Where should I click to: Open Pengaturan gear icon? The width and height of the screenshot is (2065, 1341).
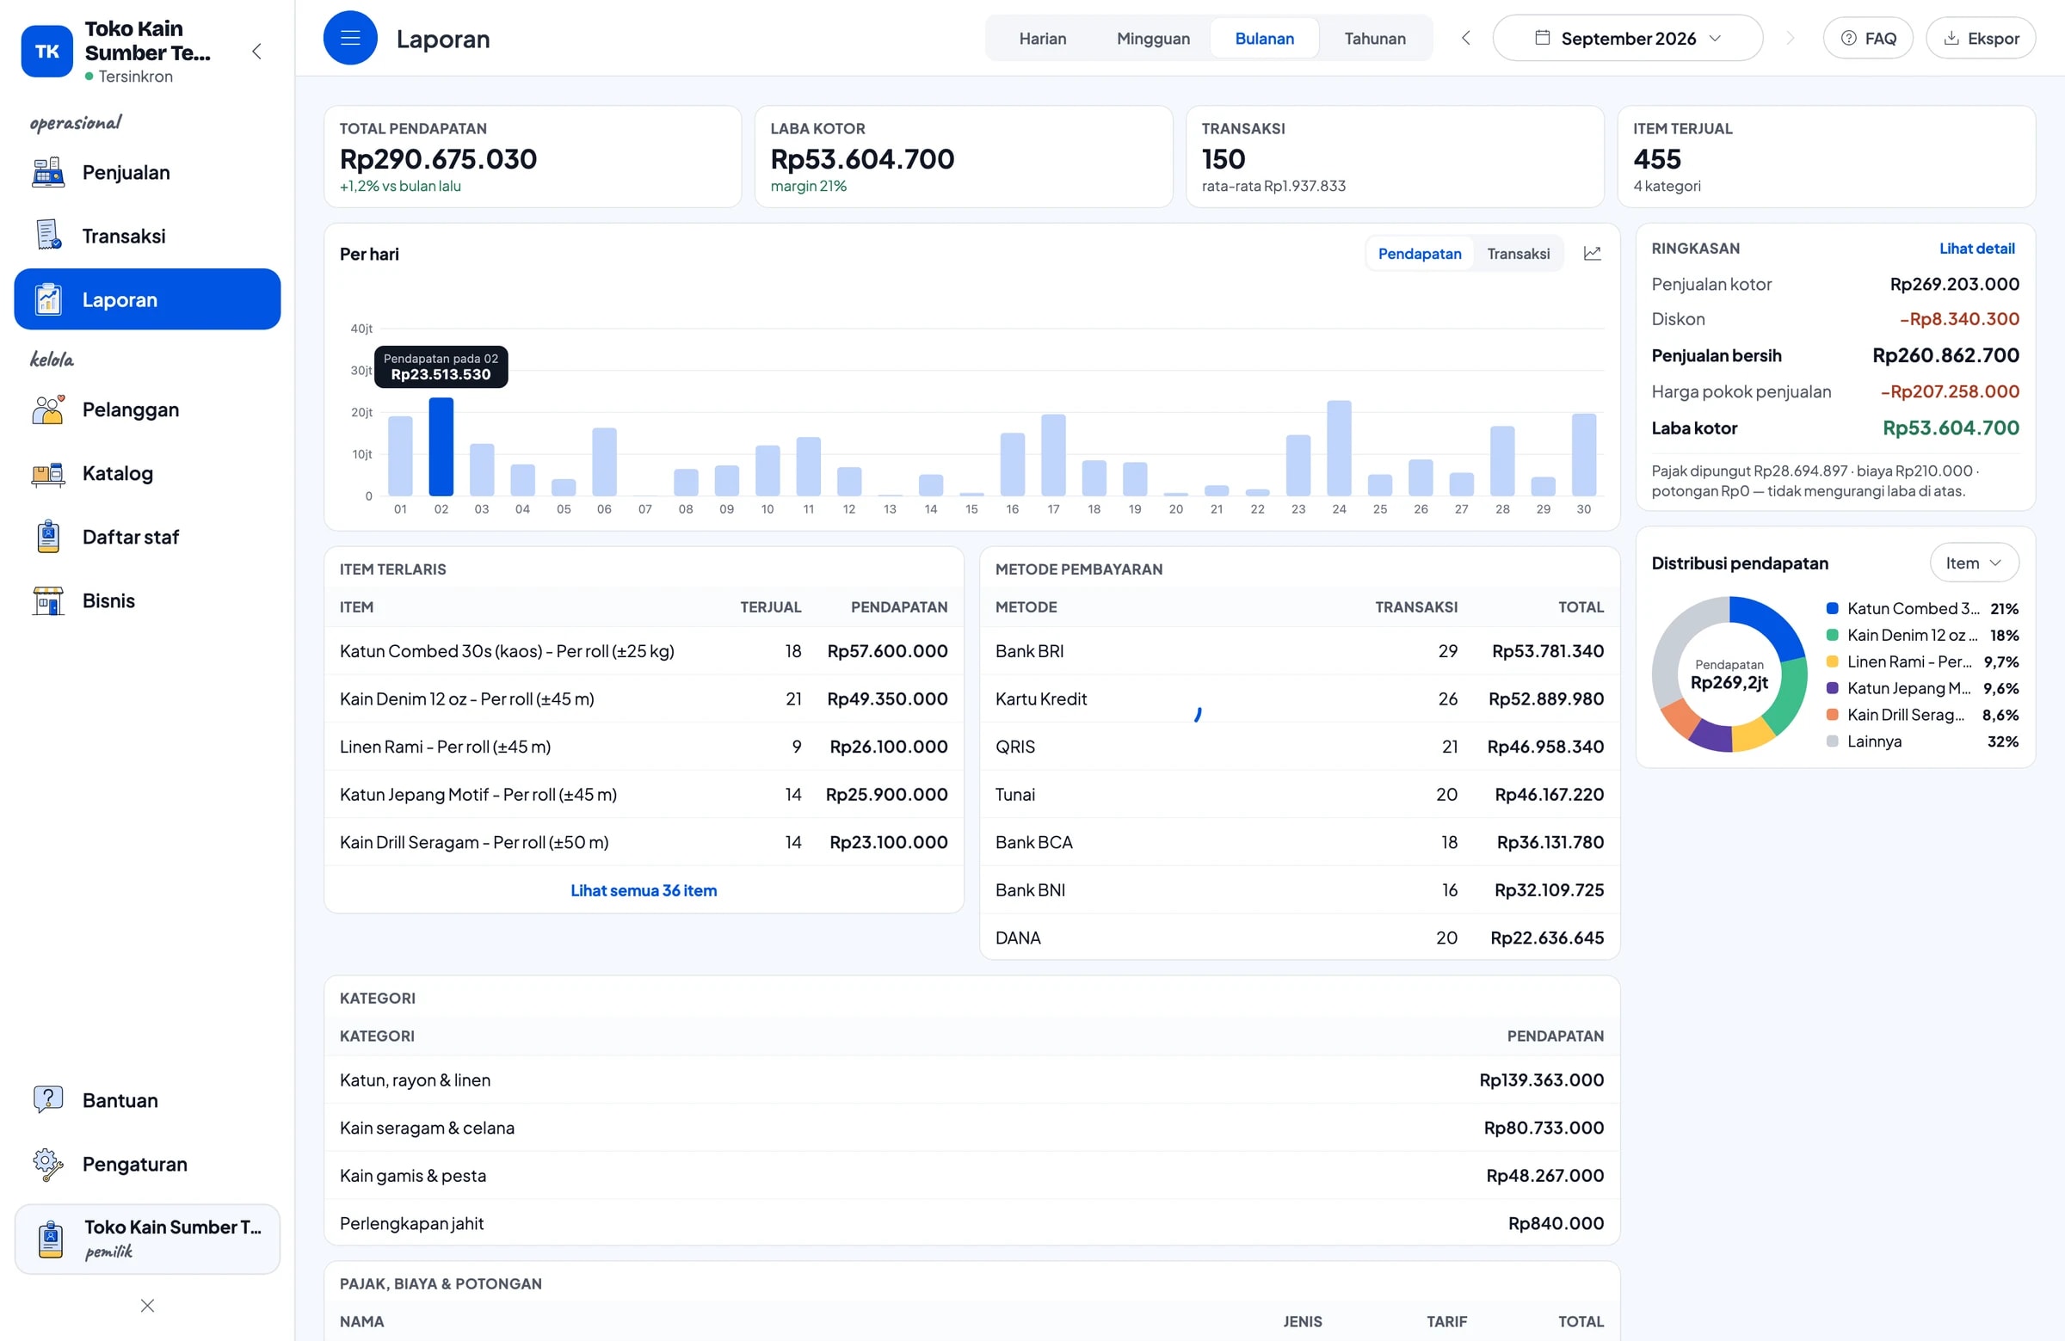tap(47, 1164)
